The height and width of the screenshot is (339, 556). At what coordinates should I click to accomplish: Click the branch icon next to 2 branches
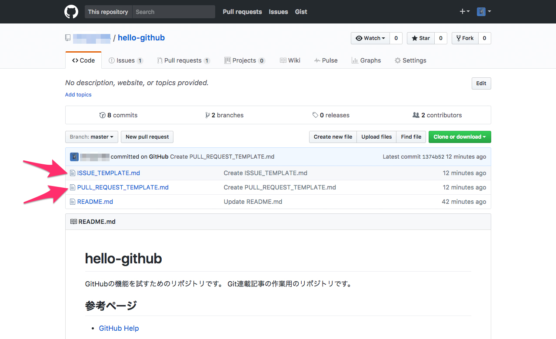[x=208, y=115]
